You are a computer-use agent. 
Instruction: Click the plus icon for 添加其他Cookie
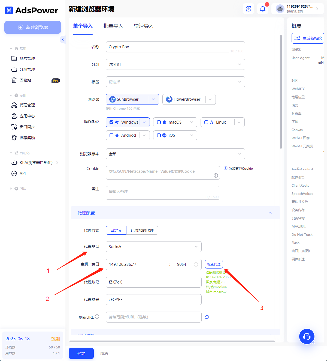pyautogui.click(x=226, y=168)
